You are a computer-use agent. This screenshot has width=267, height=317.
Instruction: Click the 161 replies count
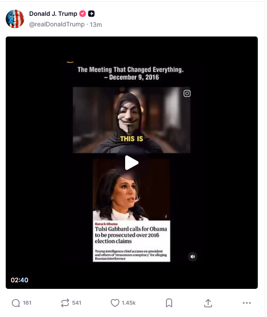click(x=27, y=303)
